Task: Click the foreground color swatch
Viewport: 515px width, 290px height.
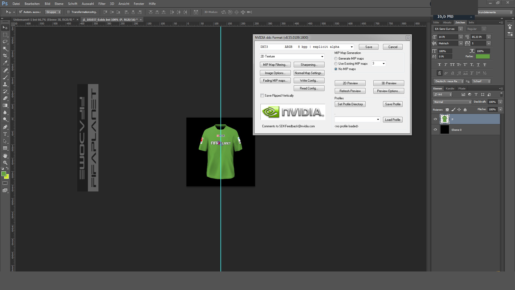Action: [x=4, y=174]
